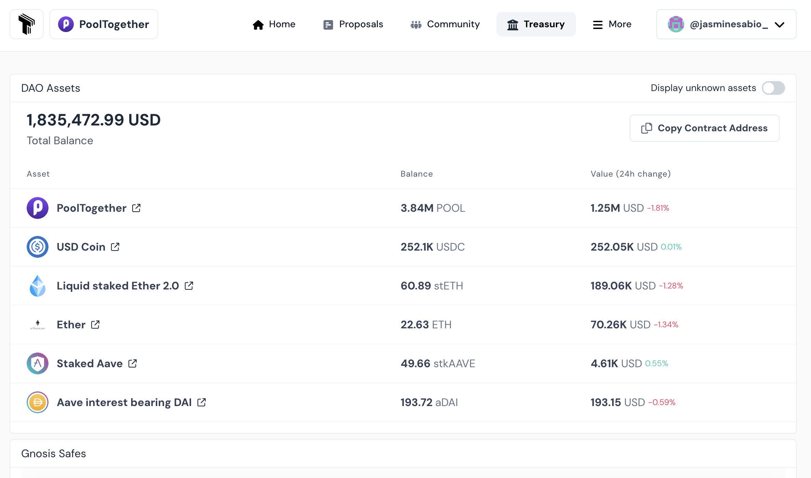811x478 pixels.
Task: Click the Staked Aave token logo
Action: point(38,363)
